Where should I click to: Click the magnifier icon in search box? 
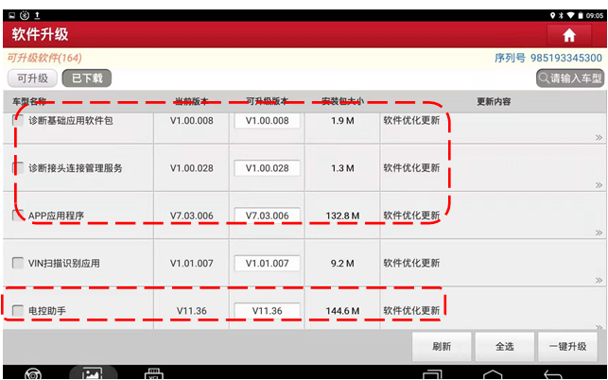544,78
